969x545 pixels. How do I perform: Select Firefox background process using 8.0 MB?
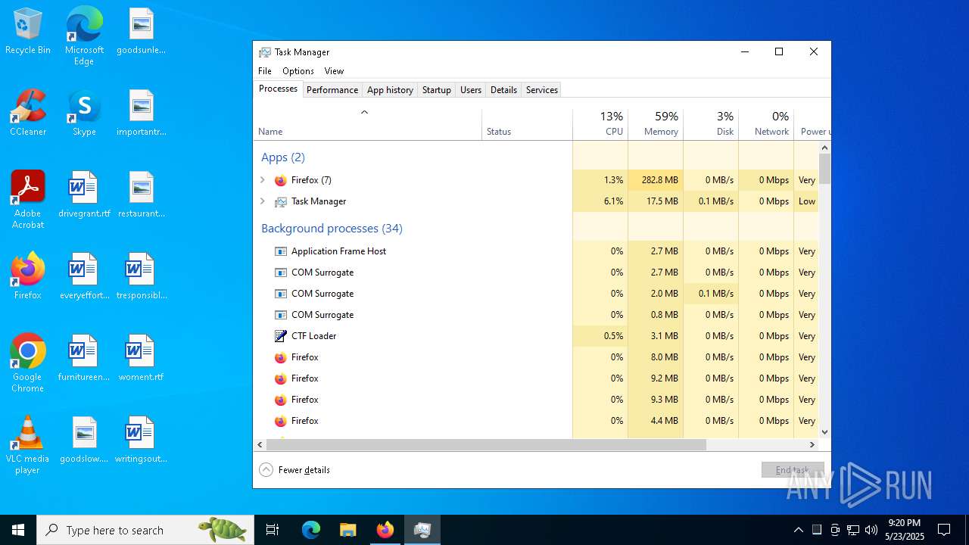coord(536,357)
